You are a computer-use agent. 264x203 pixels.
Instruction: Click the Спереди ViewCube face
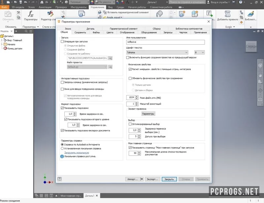click(x=251, y=46)
